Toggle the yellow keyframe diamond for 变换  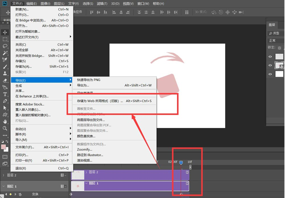click(11, 194)
